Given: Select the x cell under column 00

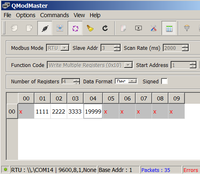Looking at the screenshot, I should [26, 111].
